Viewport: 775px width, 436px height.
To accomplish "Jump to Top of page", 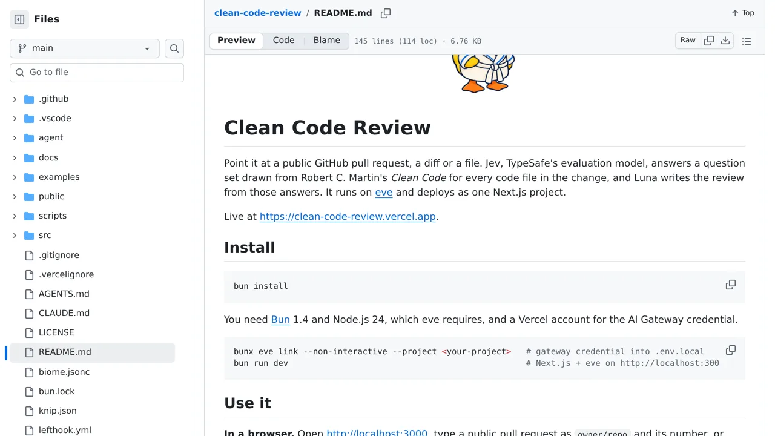I will (x=743, y=13).
